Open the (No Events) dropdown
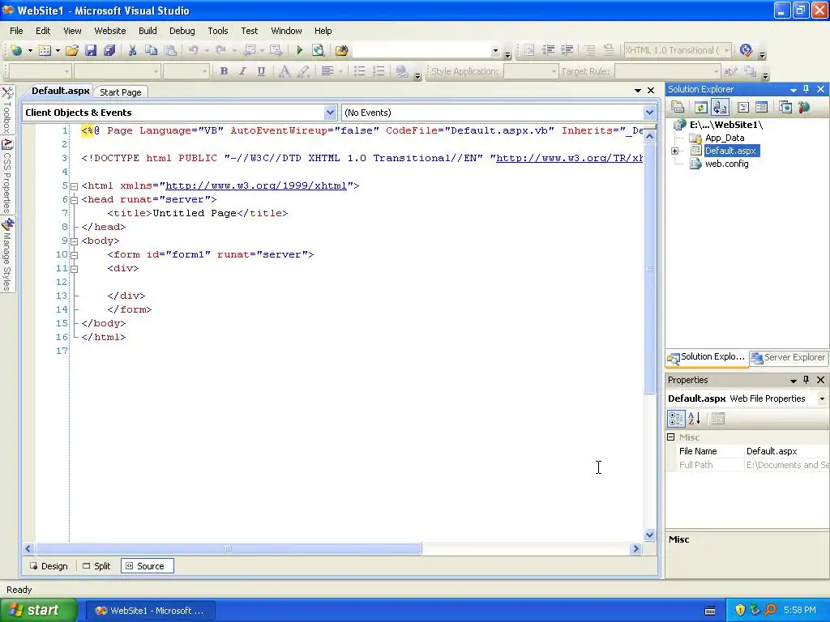This screenshot has width=830, height=622. click(649, 112)
